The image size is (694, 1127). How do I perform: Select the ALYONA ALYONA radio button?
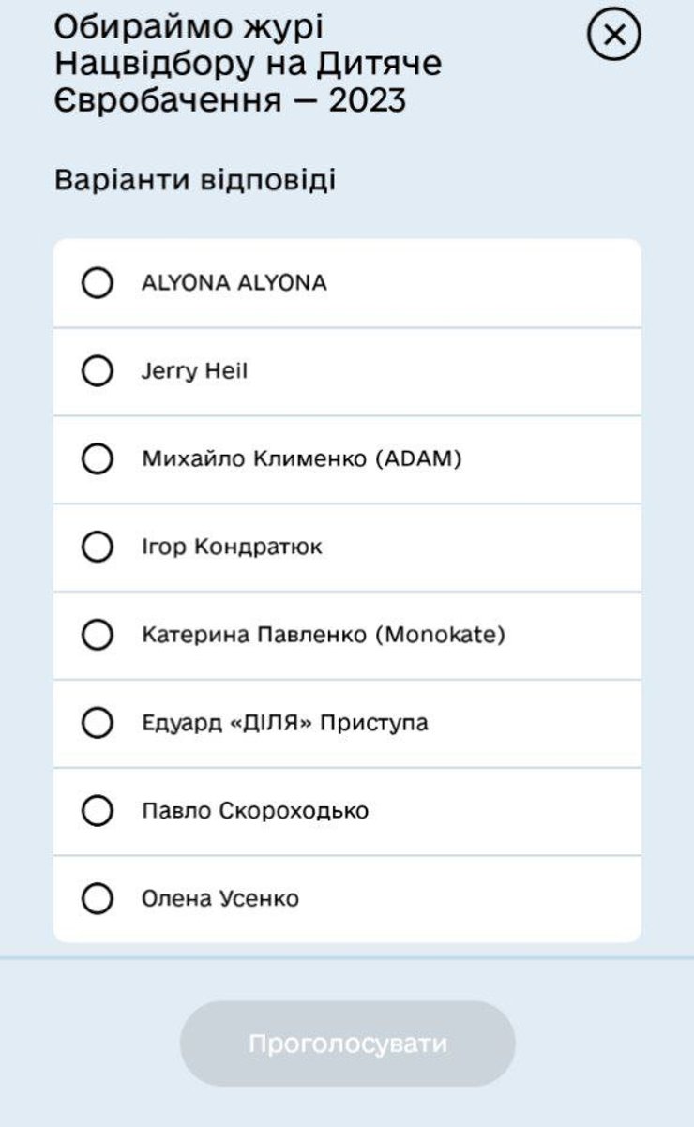tap(97, 282)
